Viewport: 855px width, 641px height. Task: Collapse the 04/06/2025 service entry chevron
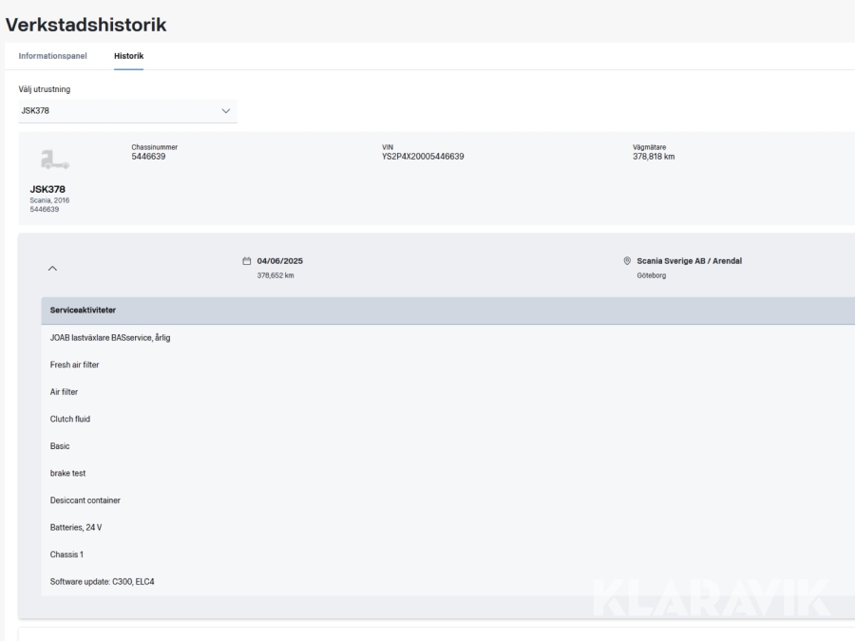52,269
